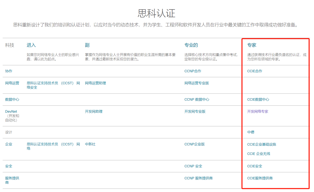Image resolution: width=314 pixels, height=192 pixels.
Task: Open the 中德 design expert link
Action: click(251, 132)
